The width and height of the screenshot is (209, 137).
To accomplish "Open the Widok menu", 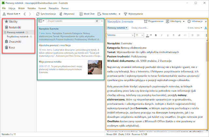I will coord(21,8).
